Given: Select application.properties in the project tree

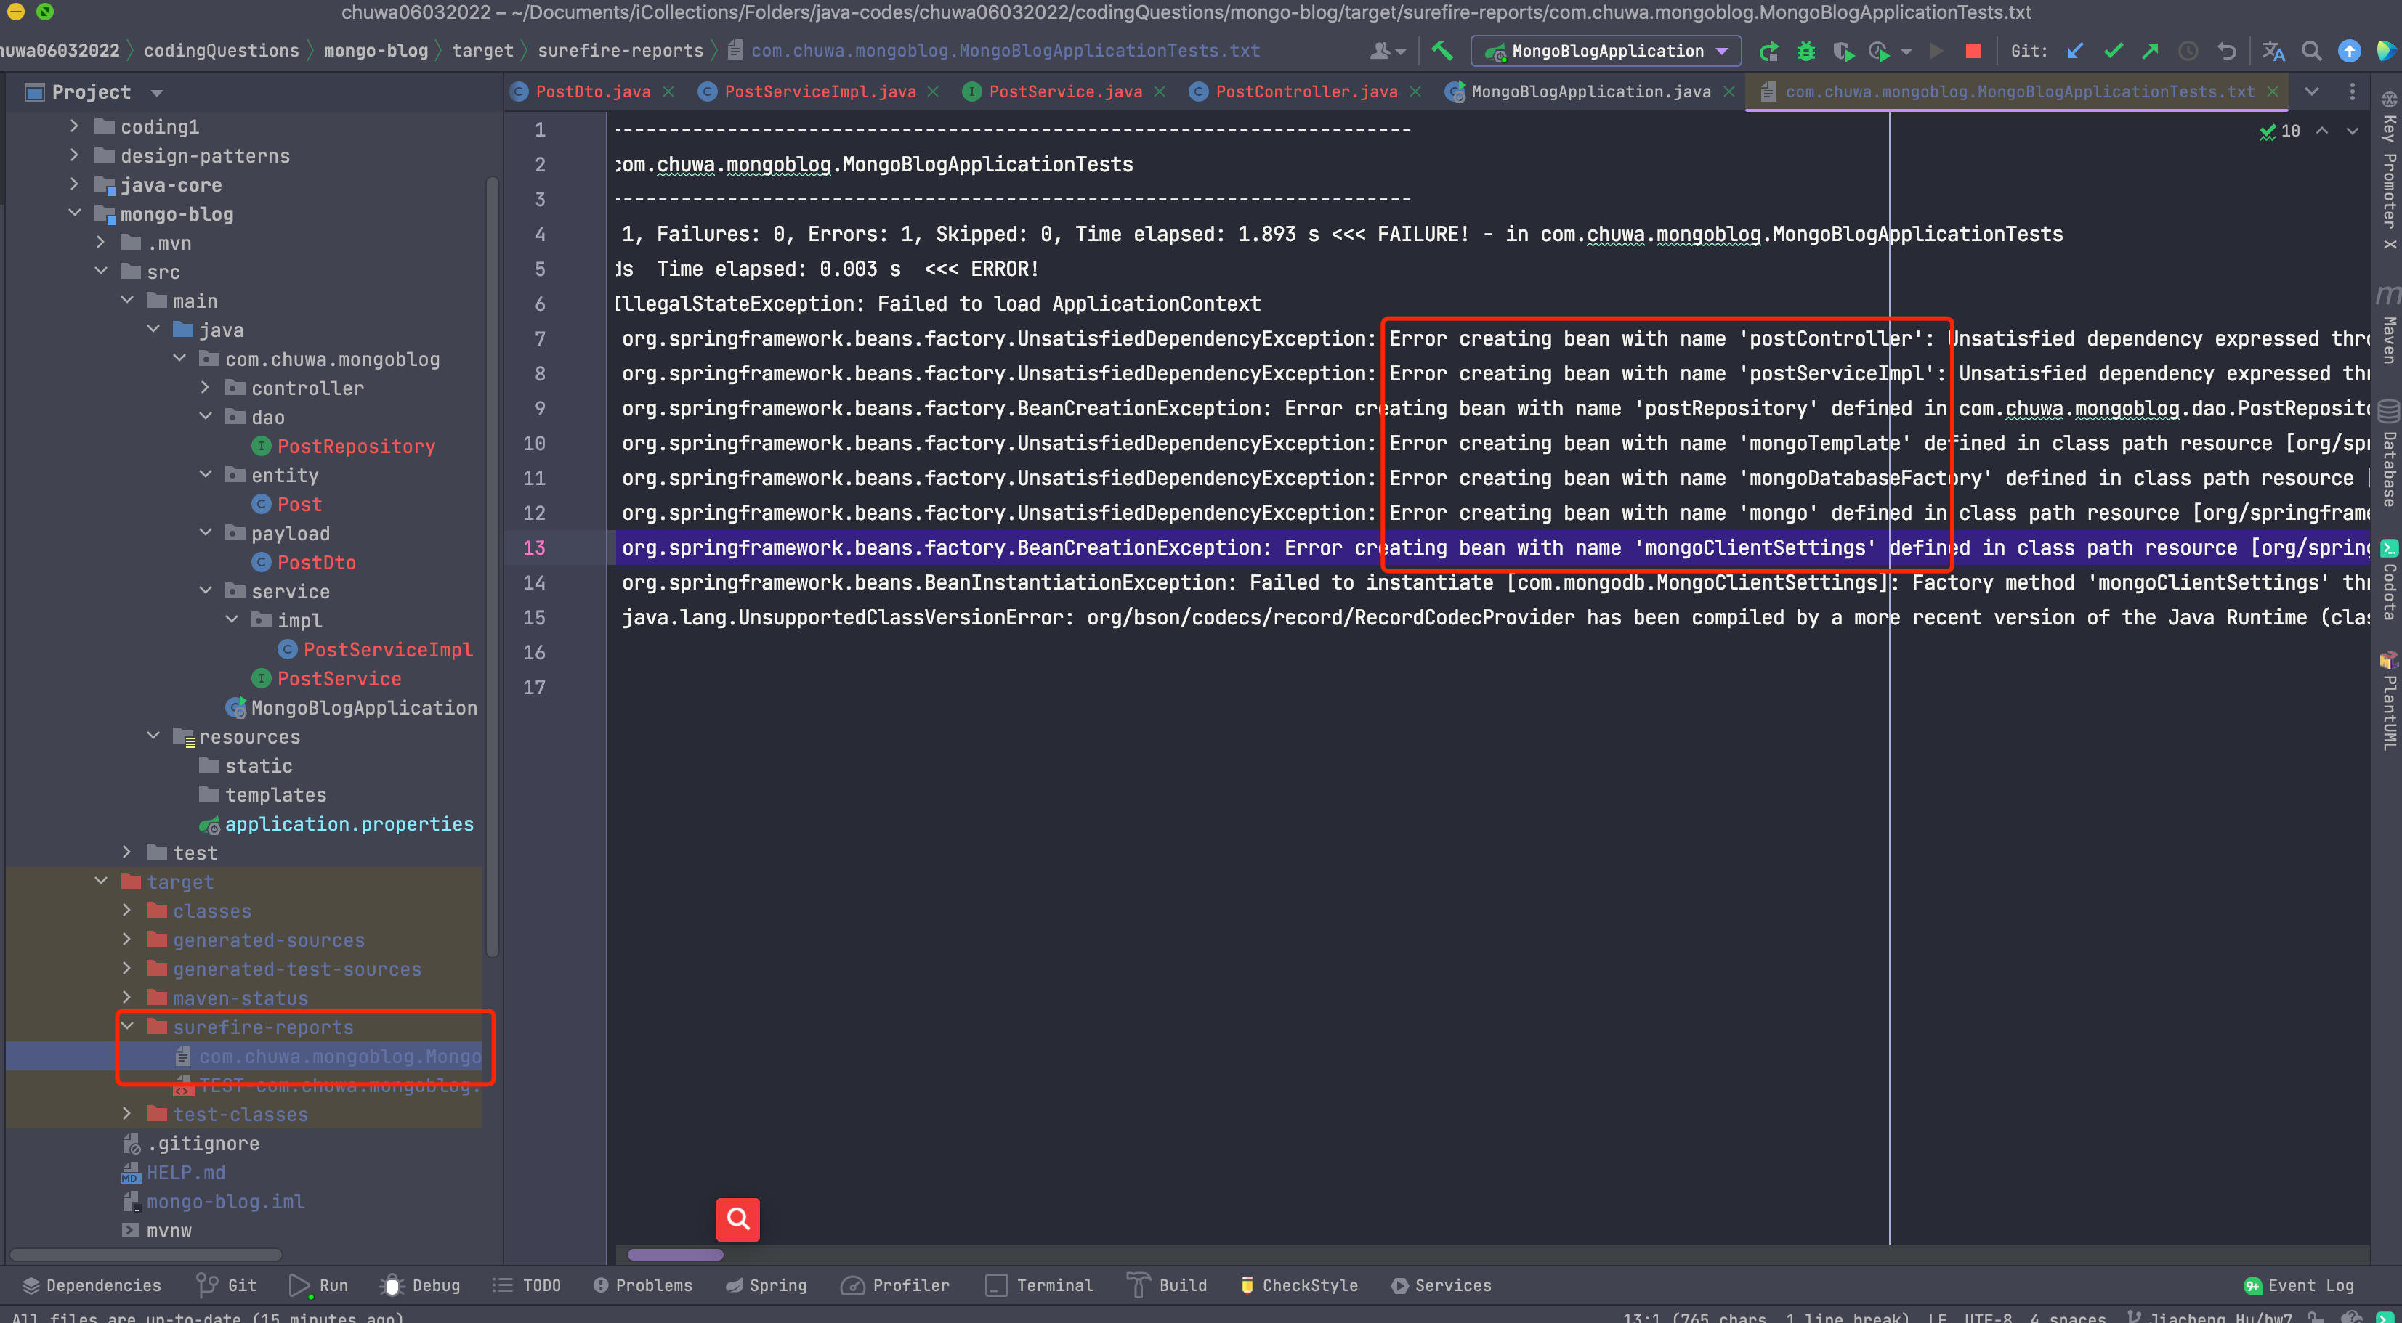Looking at the screenshot, I should (x=349, y=823).
